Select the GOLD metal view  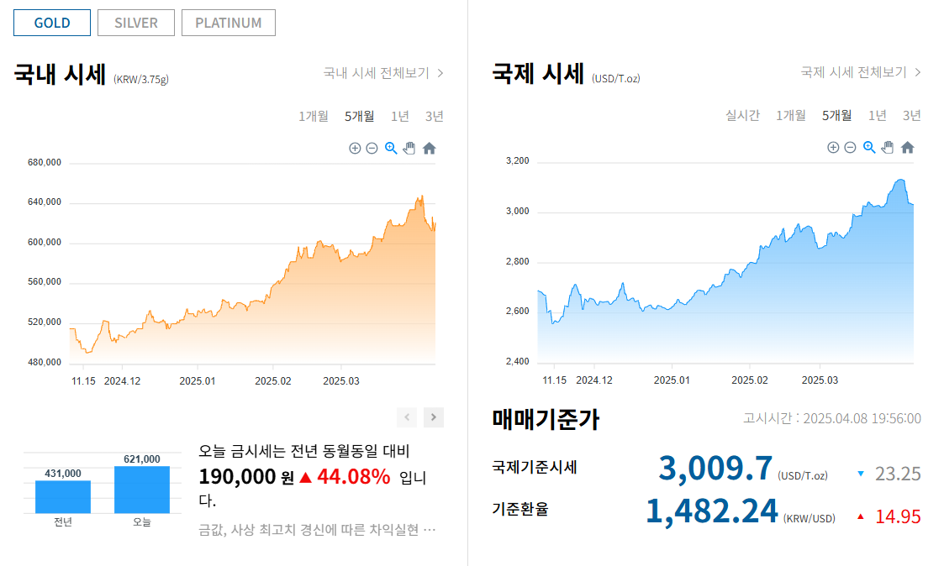click(x=51, y=23)
